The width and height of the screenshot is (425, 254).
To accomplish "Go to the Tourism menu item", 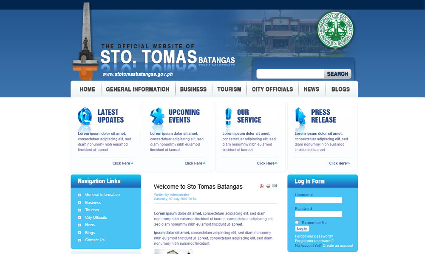I will (229, 89).
